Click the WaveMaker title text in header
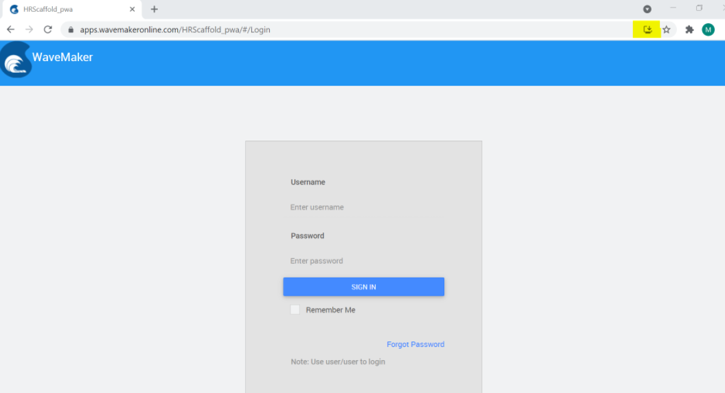Image resolution: width=725 pixels, height=393 pixels. pos(62,57)
